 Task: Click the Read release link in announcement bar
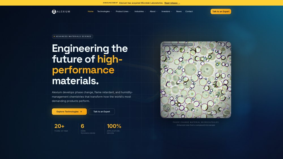point(172,3)
